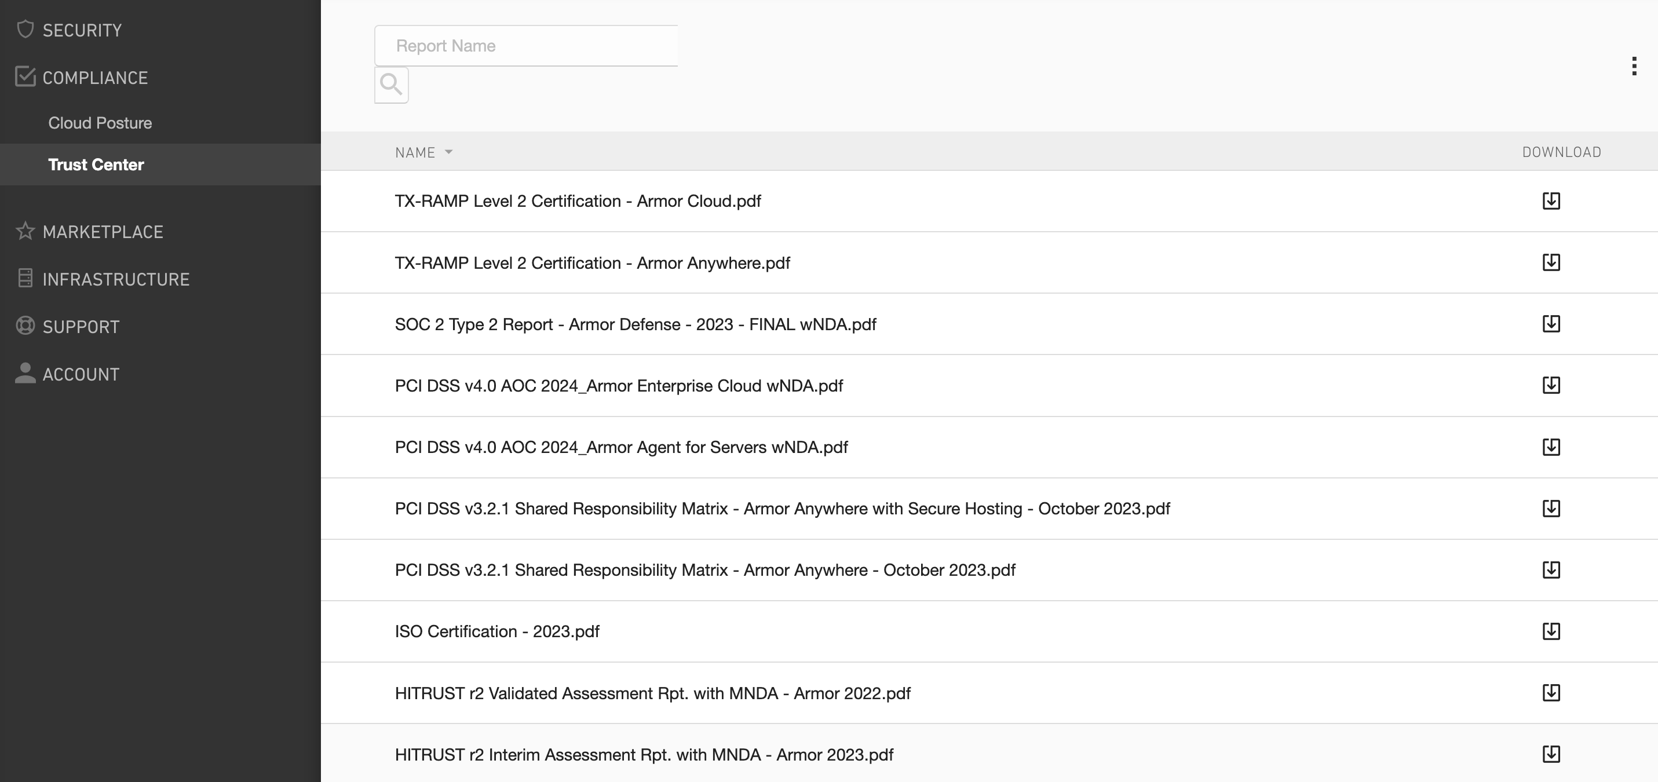Screen dimensions: 1658x782
Task: Expand the SECURITY sidebar section
Action: tap(82, 30)
